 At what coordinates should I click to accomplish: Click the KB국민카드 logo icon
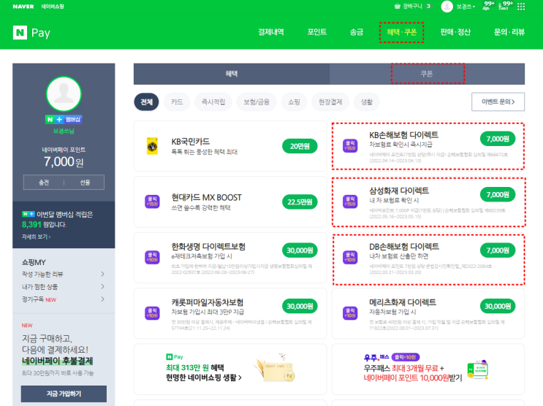coord(152,146)
